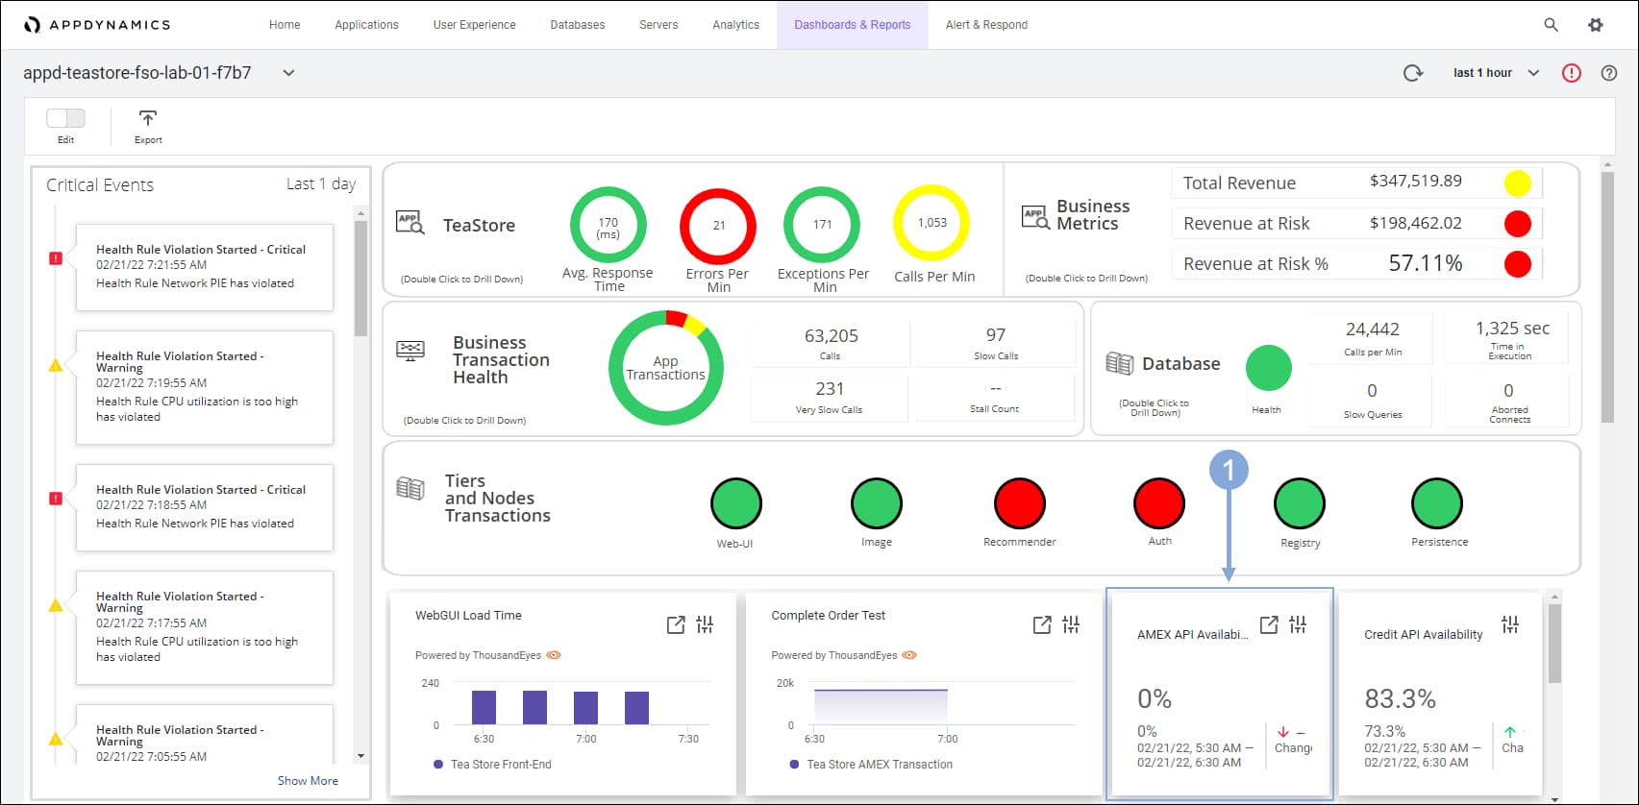Open the Network PIE violation at 7:21:55 AM

[x=204, y=266]
